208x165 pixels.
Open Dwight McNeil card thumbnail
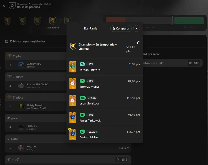pos(73,134)
